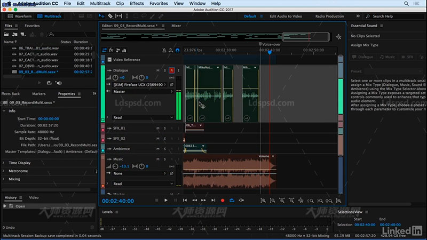Toggle snapping magnet icon

pos(178,50)
